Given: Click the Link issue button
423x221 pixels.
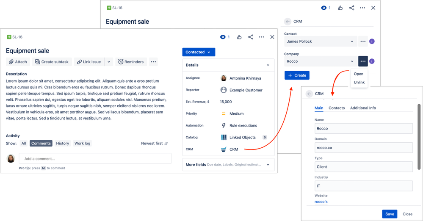Looking at the screenshot, I should pos(89,62).
